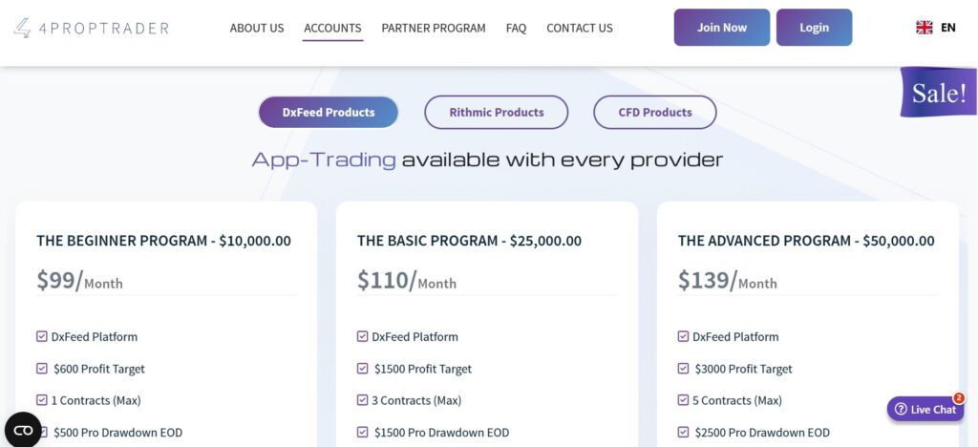Image resolution: width=978 pixels, height=447 pixels.
Task: Open the FAQ page link
Action: [516, 28]
